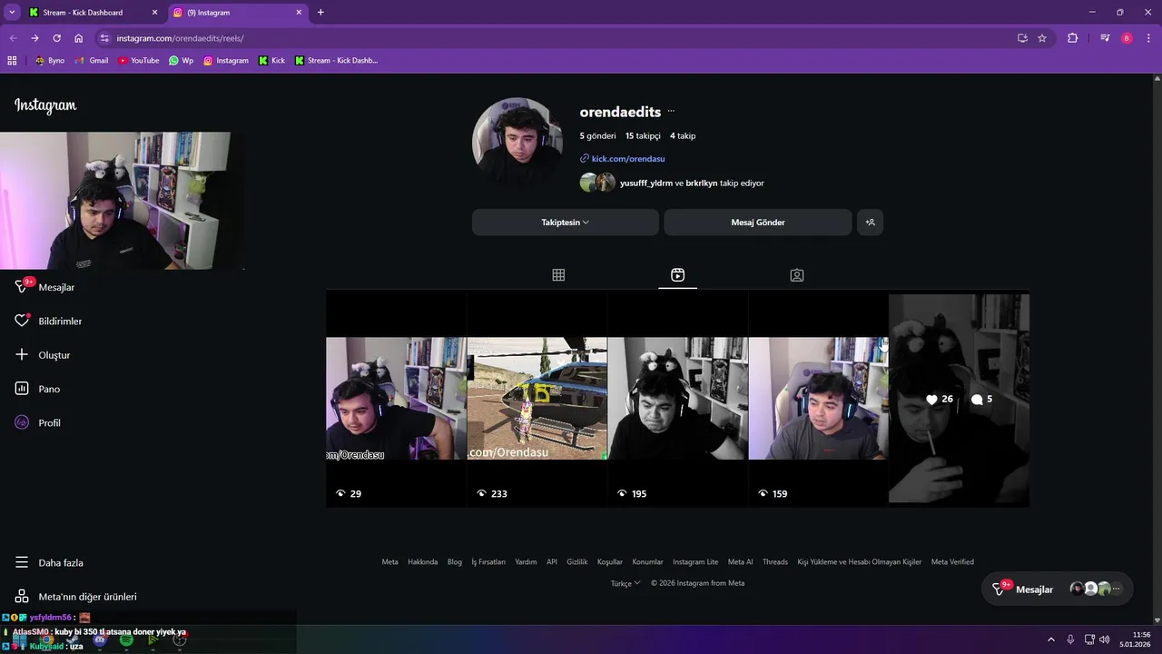Open the Pano dashboard icon
The image size is (1162, 654).
[x=23, y=389]
